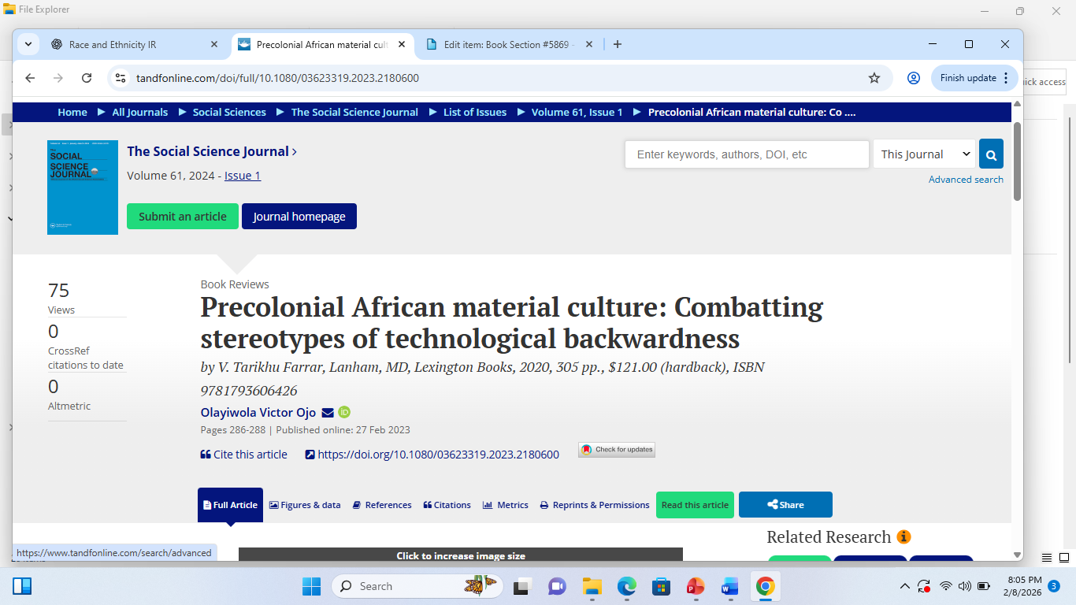
Task: Open the Finish update menu
Action: pyautogui.click(x=975, y=78)
